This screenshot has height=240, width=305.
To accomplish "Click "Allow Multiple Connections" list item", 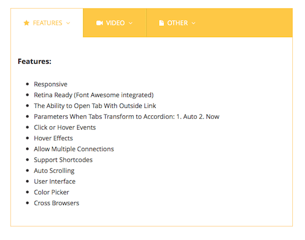I will [x=74, y=149].
